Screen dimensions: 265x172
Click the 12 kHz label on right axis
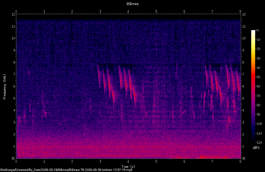pyautogui.click(x=244, y=14)
